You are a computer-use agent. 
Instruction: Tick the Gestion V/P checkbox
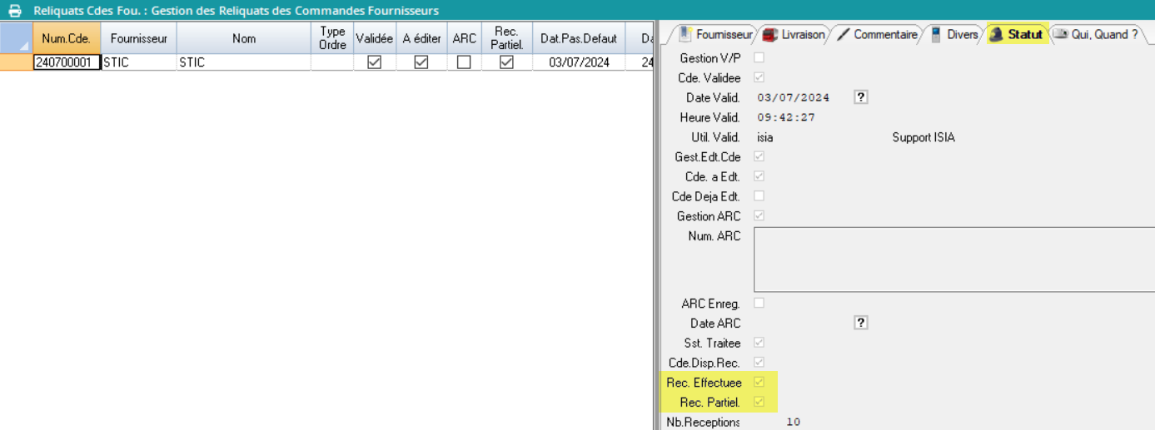click(x=759, y=57)
